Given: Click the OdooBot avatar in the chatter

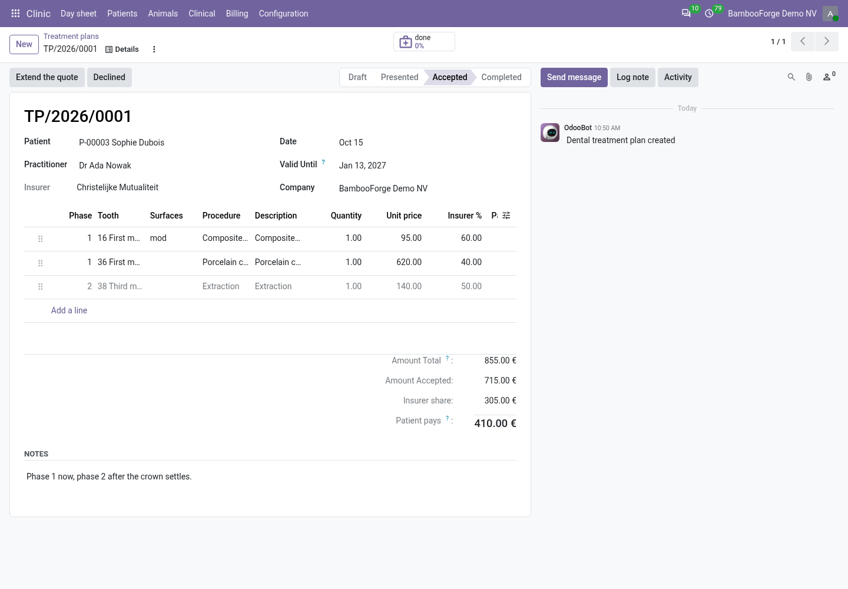Looking at the screenshot, I should [x=550, y=133].
